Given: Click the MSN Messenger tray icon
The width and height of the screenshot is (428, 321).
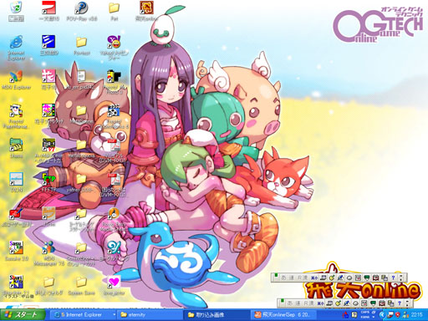Looking at the screenshot, I should [405, 315].
